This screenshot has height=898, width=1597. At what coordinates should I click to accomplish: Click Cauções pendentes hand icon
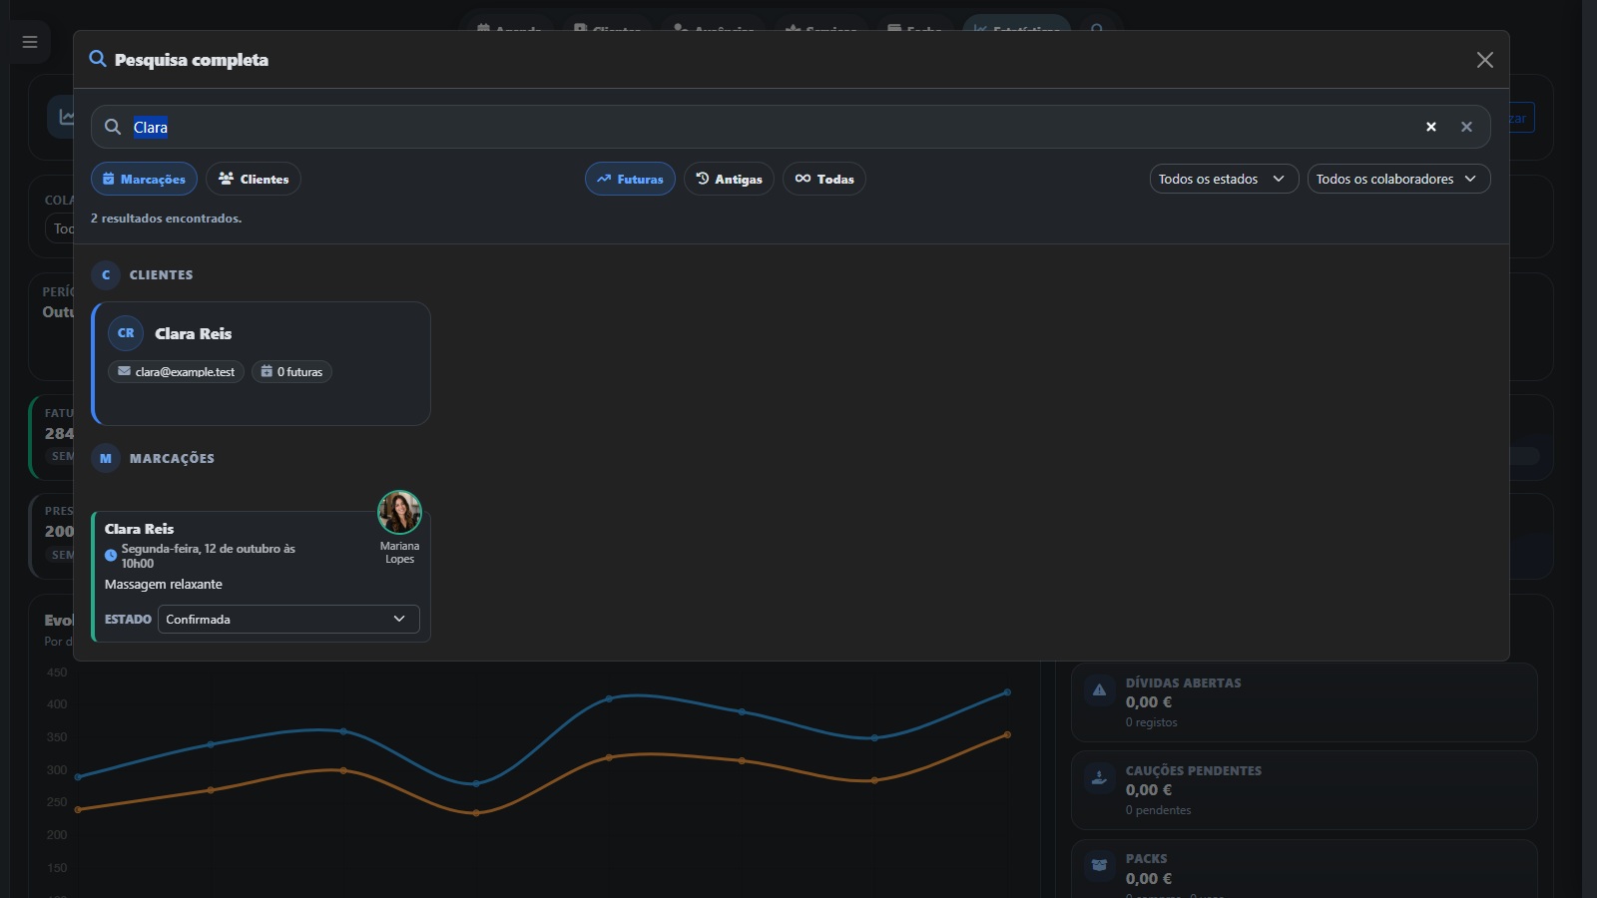click(1099, 777)
